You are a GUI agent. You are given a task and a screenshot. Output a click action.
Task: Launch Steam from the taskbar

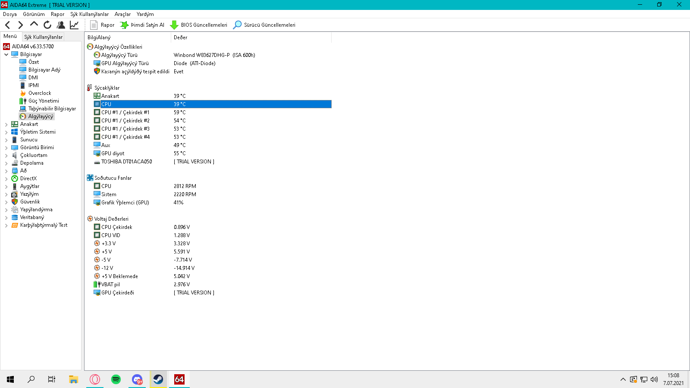[x=158, y=379]
